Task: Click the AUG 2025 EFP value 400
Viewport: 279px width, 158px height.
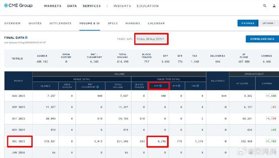Action: click(x=163, y=96)
